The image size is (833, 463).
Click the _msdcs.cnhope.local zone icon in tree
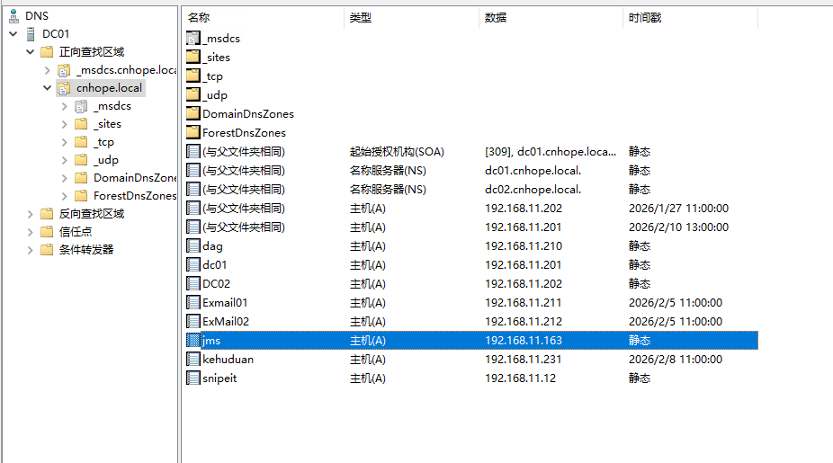coord(64,70)
